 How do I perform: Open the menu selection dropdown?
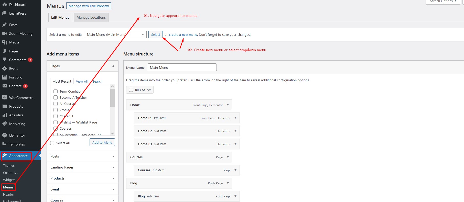(115, 35)
